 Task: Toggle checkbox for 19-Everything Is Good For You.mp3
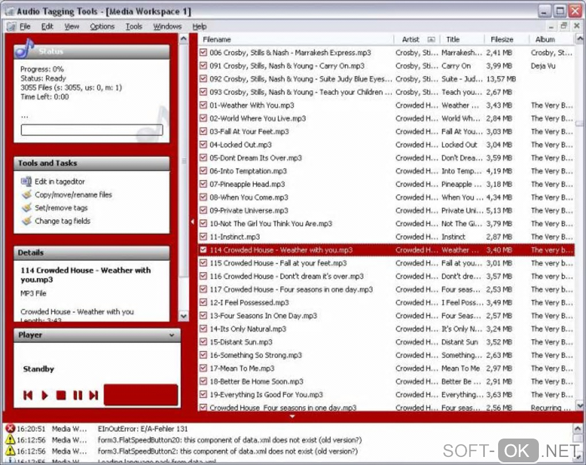pyautogui.click(x=203, y=394)
